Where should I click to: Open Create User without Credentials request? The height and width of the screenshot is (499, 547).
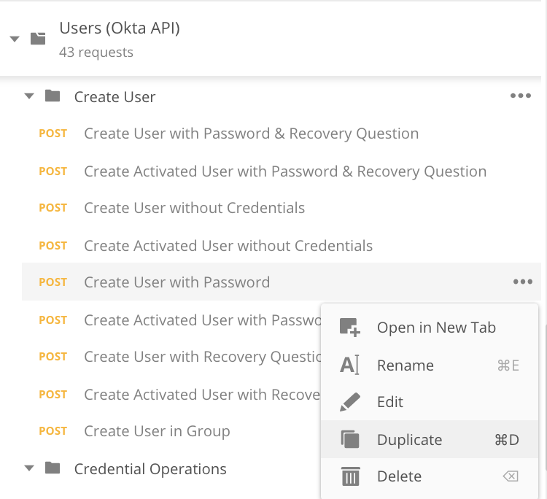[x=194, y=208]
